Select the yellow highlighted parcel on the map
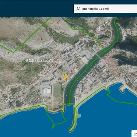This screenshot has width=137, height=137. point(65,76)
